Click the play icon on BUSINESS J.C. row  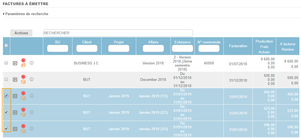click(15, 63)
